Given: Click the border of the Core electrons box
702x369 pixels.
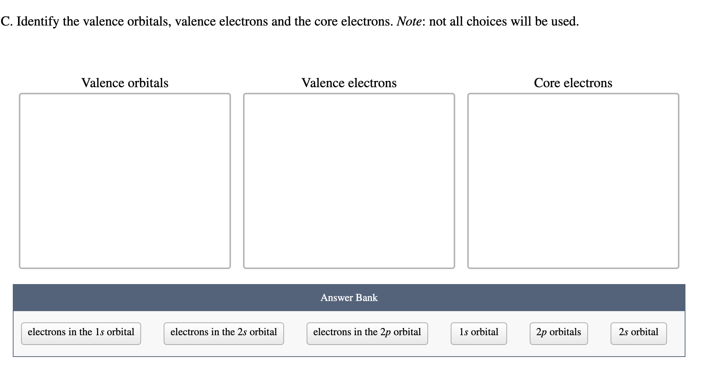Looking at the screenshot, I should click(573, 94).
